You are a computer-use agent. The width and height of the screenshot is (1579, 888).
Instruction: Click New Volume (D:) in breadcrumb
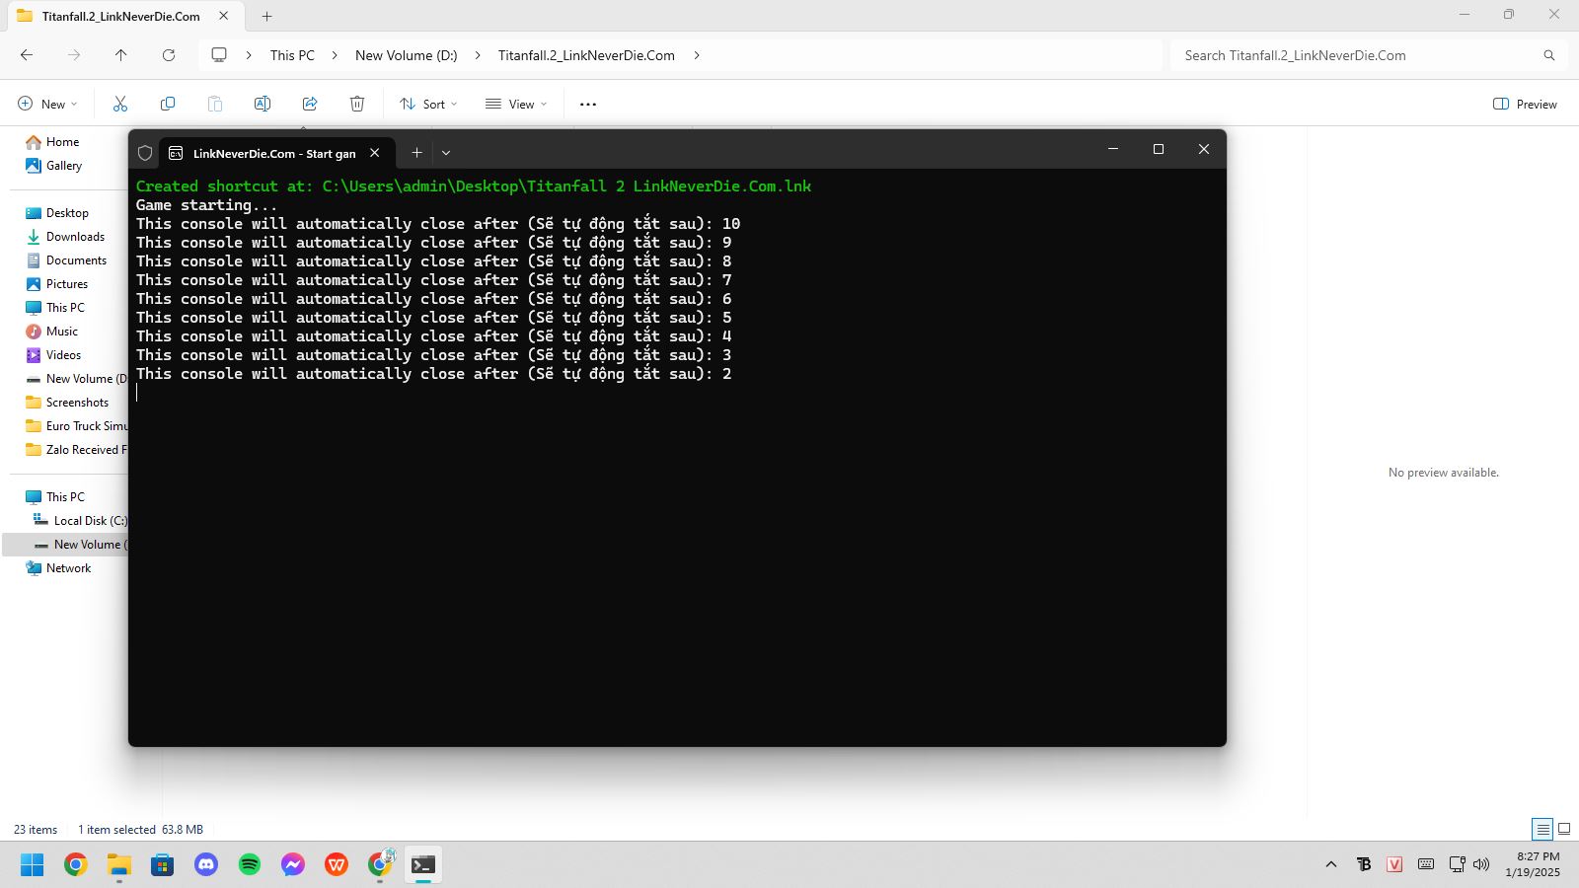tap(406, 55)
